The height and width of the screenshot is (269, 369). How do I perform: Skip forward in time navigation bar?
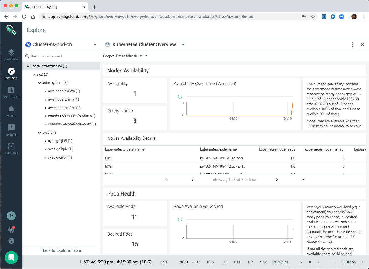[319, 262]
